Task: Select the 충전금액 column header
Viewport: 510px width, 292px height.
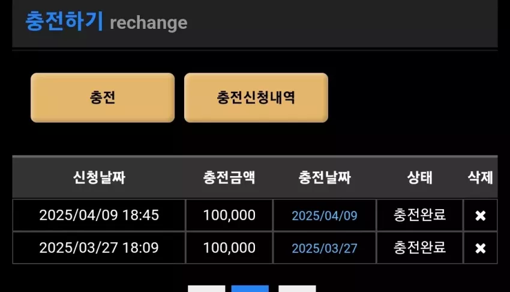Action: (x=229, y=177)
